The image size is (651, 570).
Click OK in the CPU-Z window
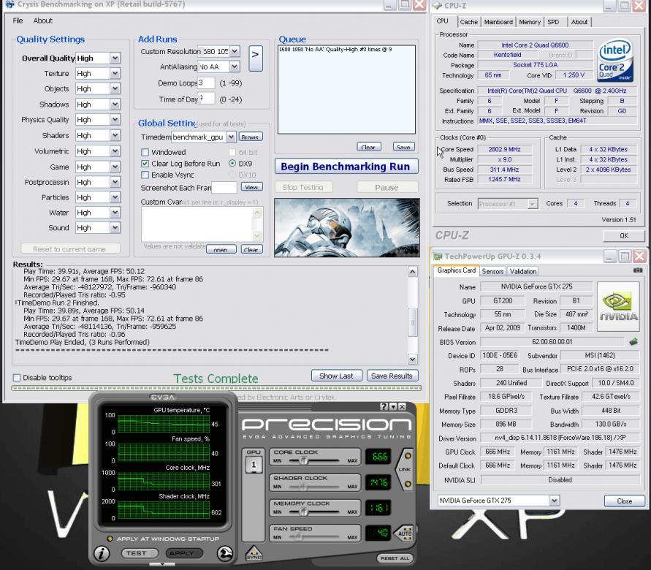tap(623, 236)
